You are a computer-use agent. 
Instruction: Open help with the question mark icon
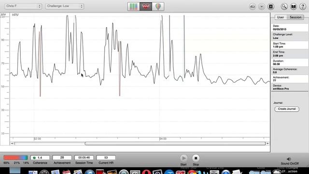pyautogui.click(x=303, y=6)
